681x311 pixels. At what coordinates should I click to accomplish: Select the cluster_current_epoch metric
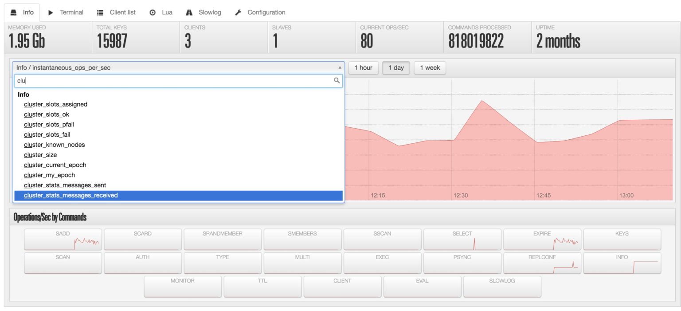[x=55, y=165]
